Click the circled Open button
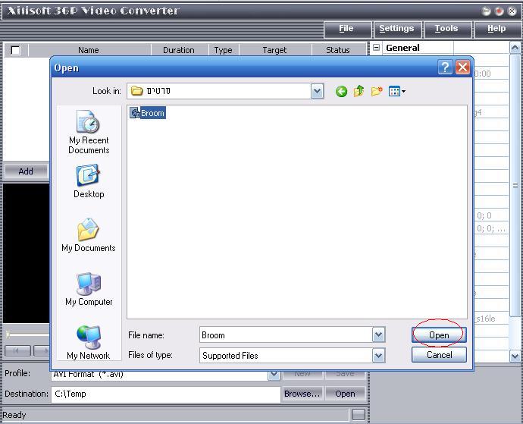The image size is (523, 424). pos(439,334)
